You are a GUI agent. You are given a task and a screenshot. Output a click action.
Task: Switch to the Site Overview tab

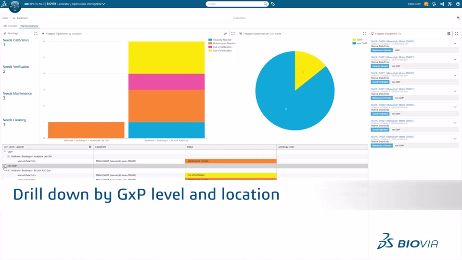pos(10,26)
